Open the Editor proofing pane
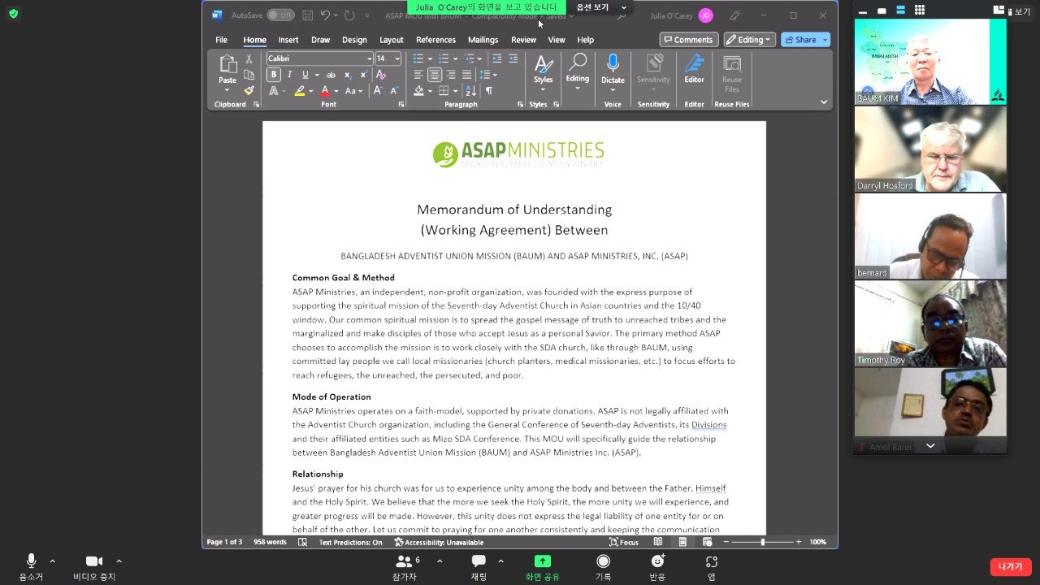Image resolution: width=1040 pixels, height=585 pixels. point(694,69)
